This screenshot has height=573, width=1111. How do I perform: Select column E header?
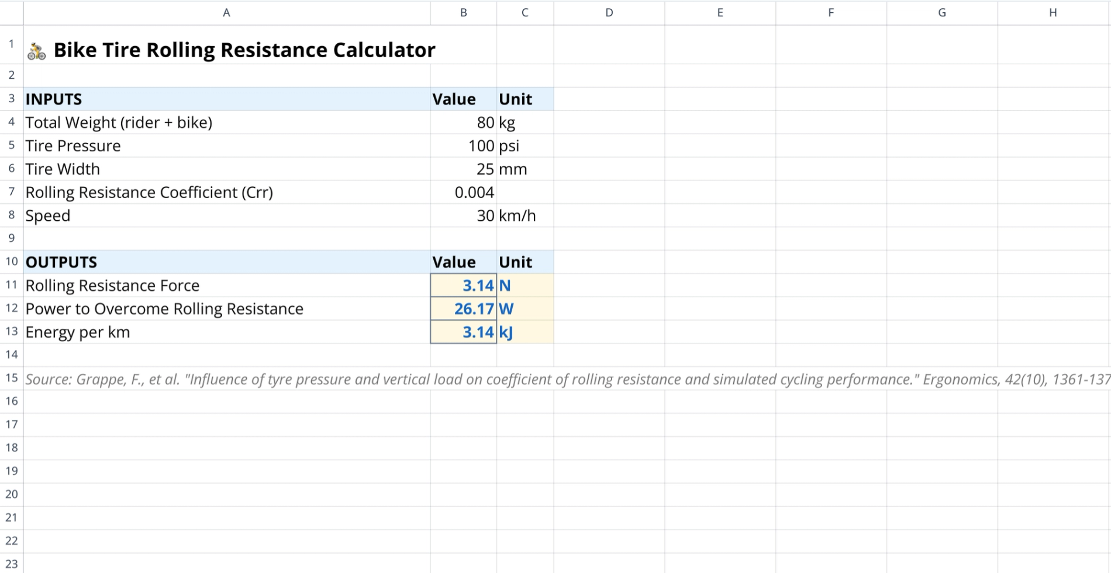pos(720,13)
